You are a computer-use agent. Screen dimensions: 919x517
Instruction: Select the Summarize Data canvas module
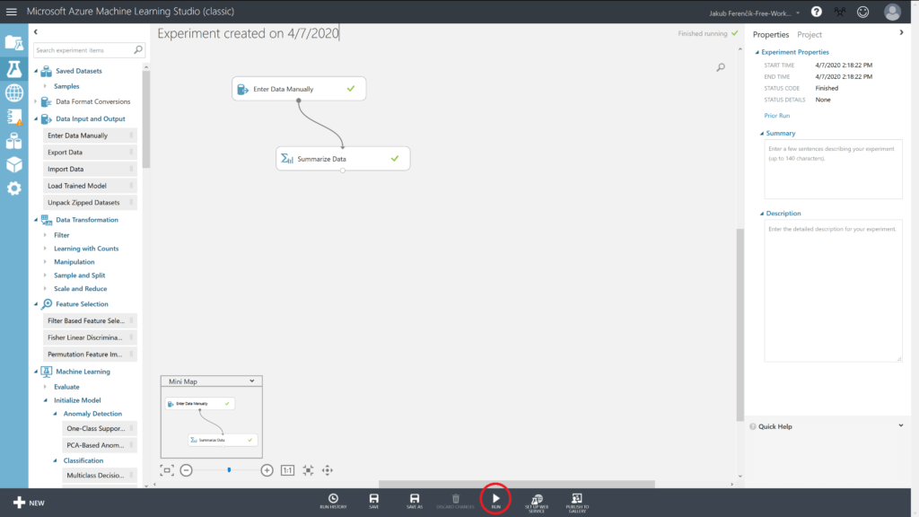[343, 159]
